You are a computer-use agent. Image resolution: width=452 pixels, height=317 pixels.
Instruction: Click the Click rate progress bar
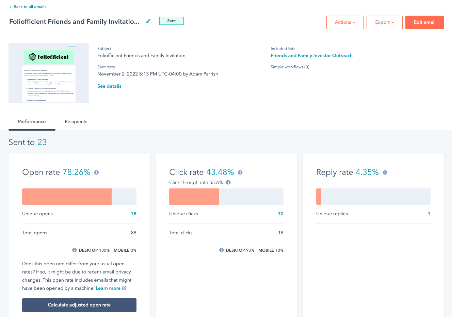pos(226,197)
